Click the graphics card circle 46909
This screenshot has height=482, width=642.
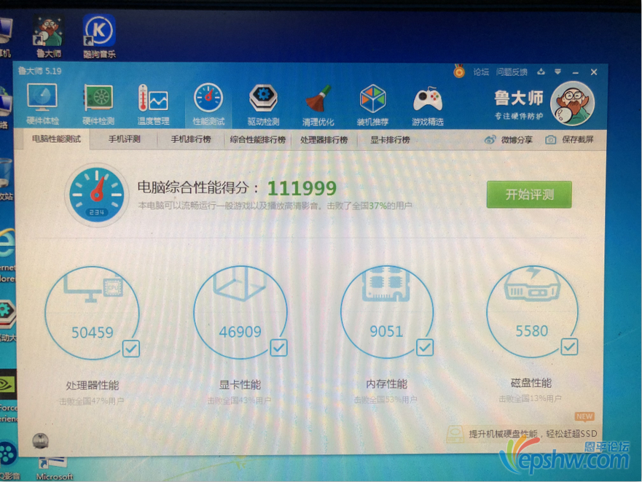(240, 312)
